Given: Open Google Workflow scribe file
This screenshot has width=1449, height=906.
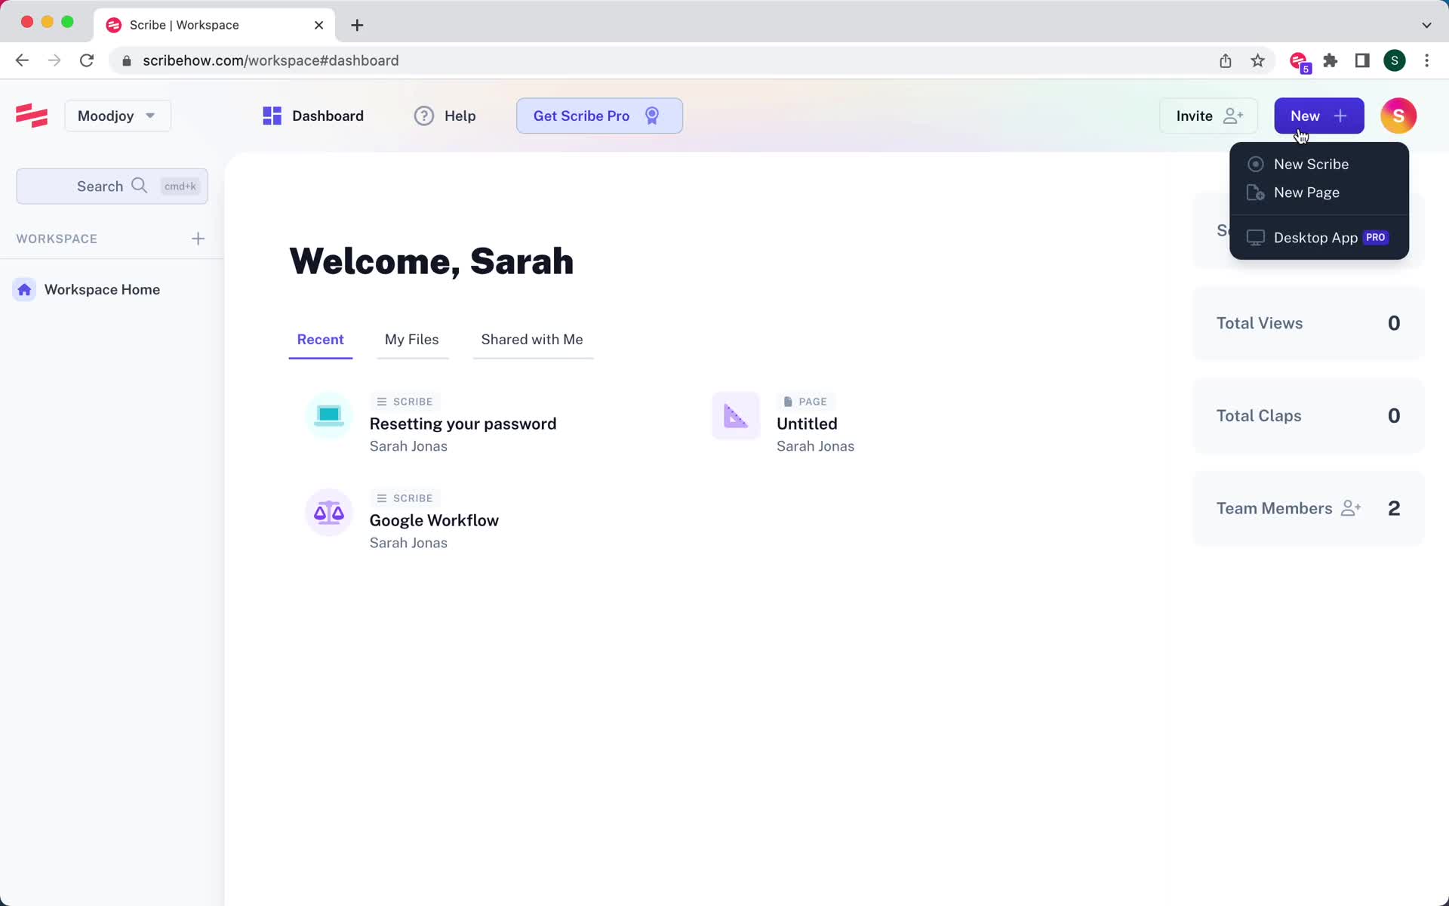Looking at the screenshot, I should [x=434, y=519].
